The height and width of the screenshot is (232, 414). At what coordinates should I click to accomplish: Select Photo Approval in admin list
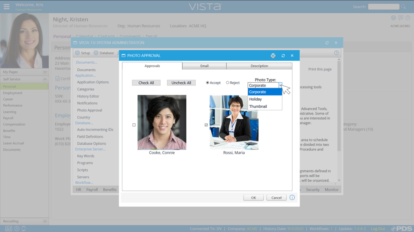click(x=89, y=110)
